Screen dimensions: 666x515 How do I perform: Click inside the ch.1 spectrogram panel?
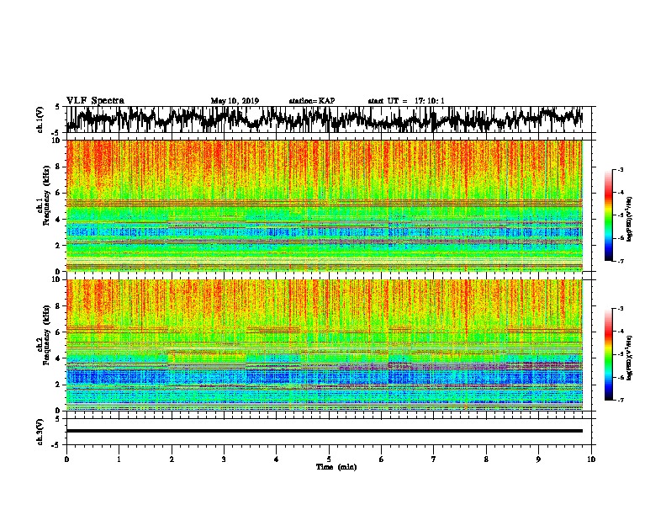(324, 205)
